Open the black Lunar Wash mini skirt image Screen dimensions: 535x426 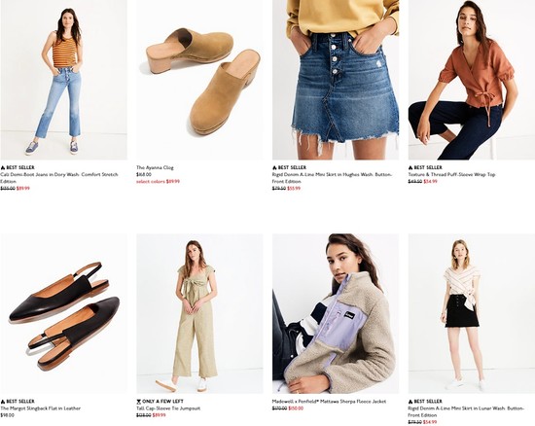click(x=472, y=313)
